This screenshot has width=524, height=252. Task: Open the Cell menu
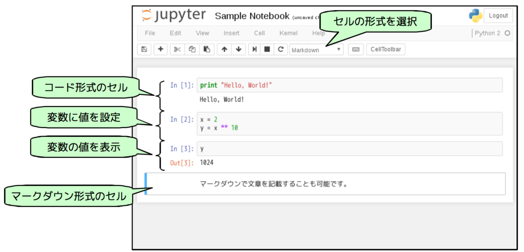[x=259, y=33]
